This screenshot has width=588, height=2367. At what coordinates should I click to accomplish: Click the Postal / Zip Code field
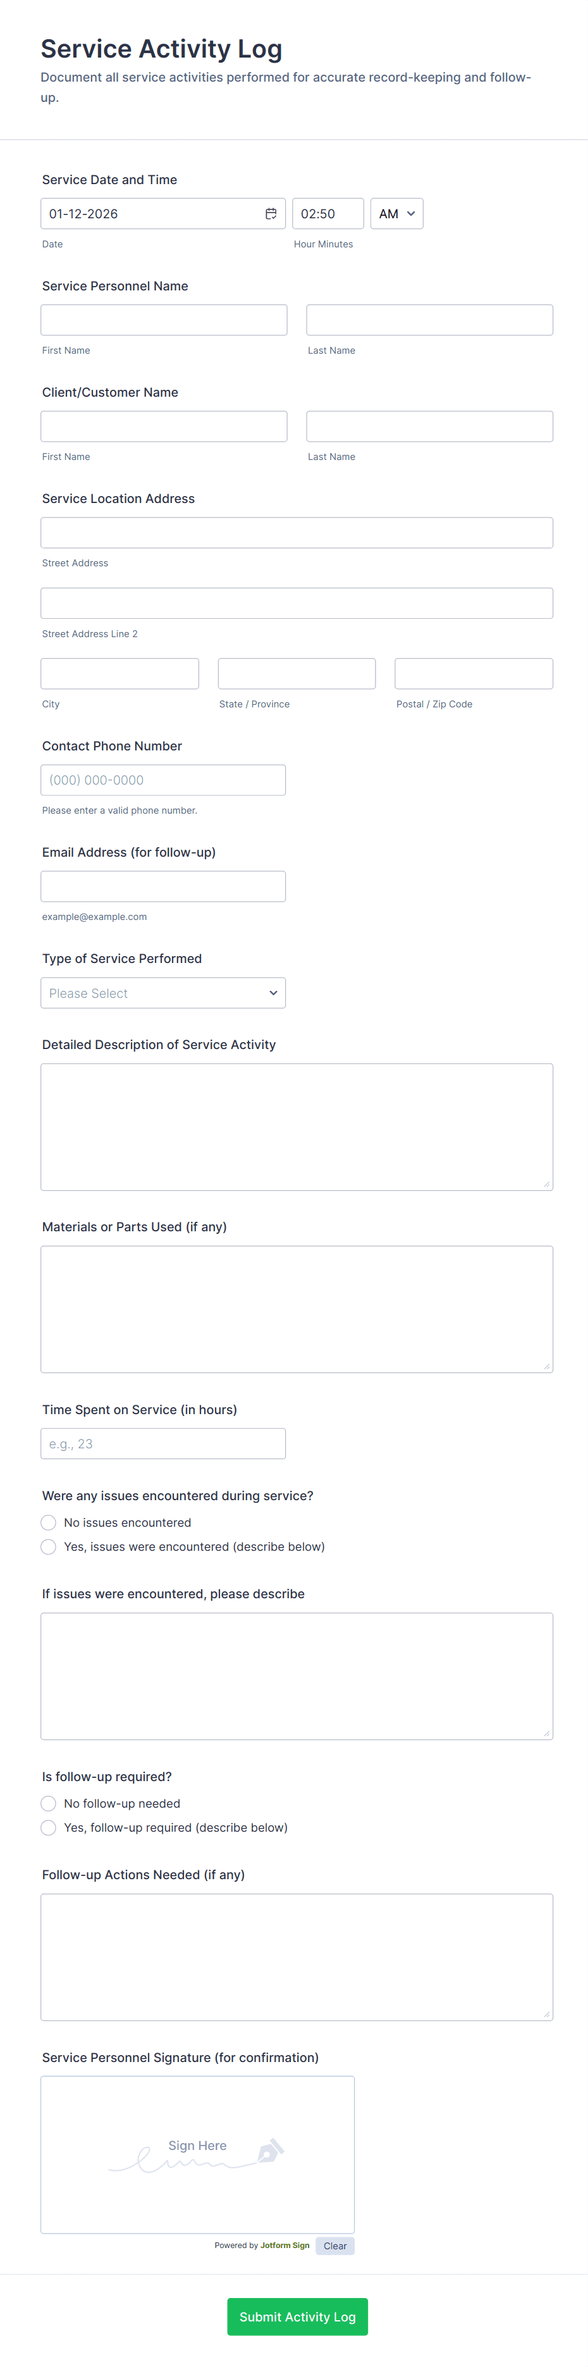473,674
